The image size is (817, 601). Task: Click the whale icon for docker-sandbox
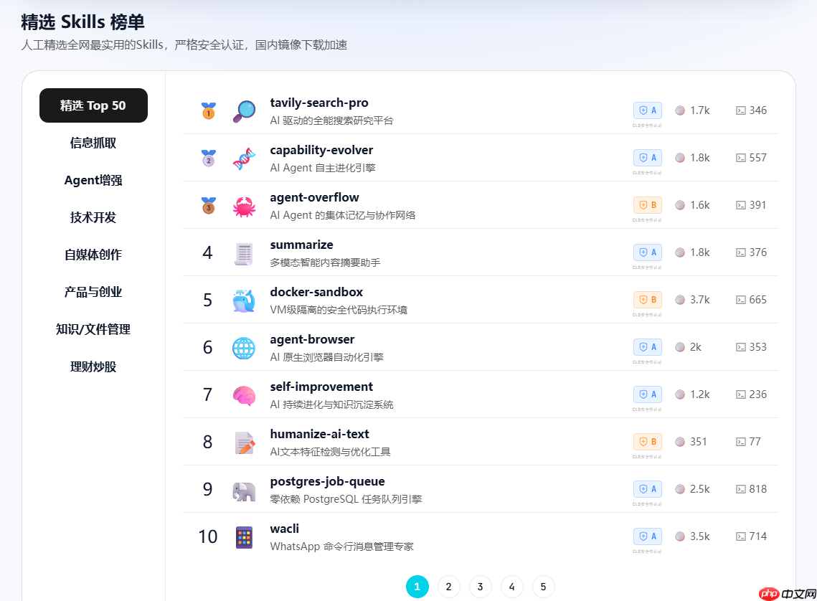[244, 300]
